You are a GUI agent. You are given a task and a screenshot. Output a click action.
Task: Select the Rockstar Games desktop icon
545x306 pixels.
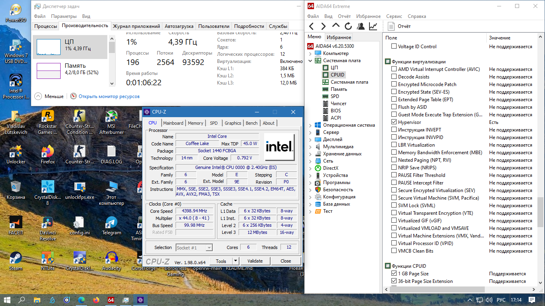47,122
